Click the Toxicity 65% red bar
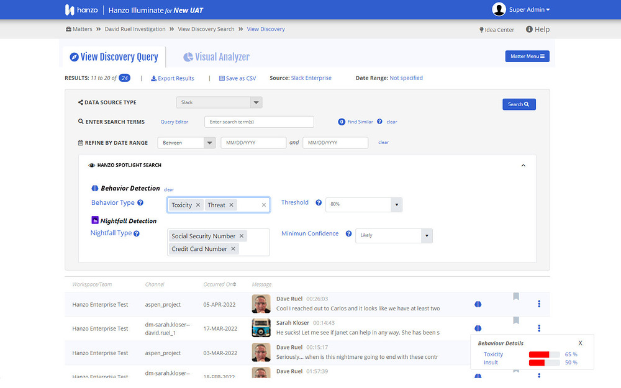Viewport: 621px width, 388px height. point(539,354)
